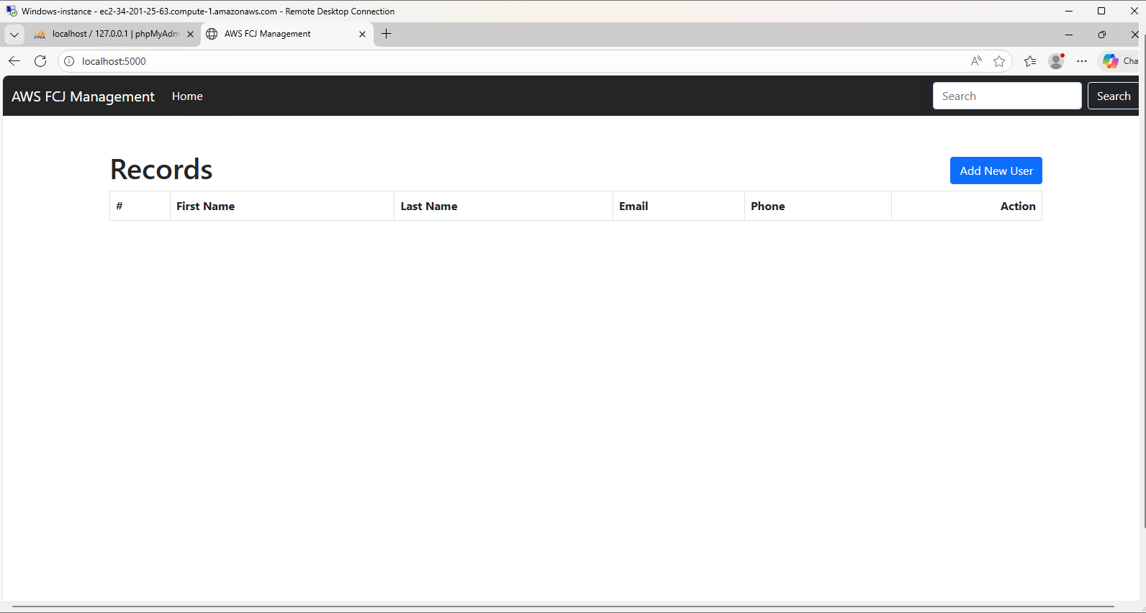Open the Favorites list
Image resolution: width=1146 pixels, height=613 pixels.
click(1030, 61)
